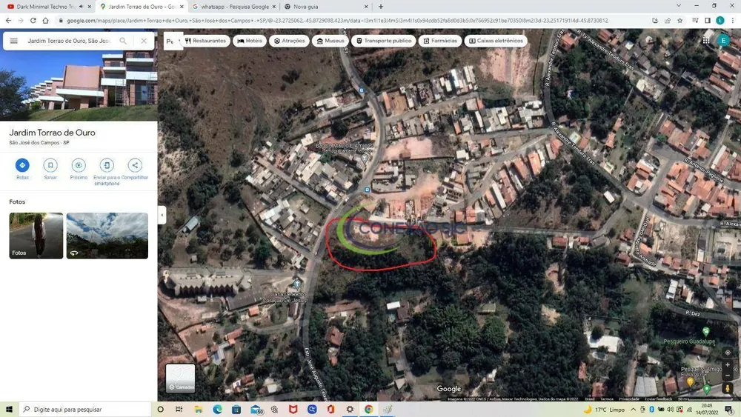The image size is (741, 417).
Task: Save the place with Salvar
Action: [x=50, y=165]
